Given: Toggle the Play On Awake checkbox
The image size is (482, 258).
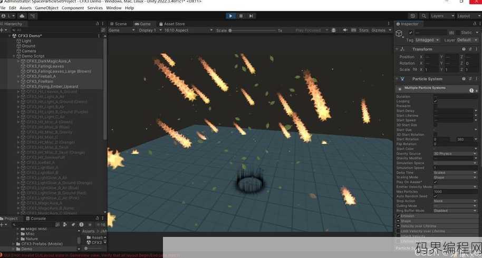Looking at the screenshot, I should coord(435,182).
